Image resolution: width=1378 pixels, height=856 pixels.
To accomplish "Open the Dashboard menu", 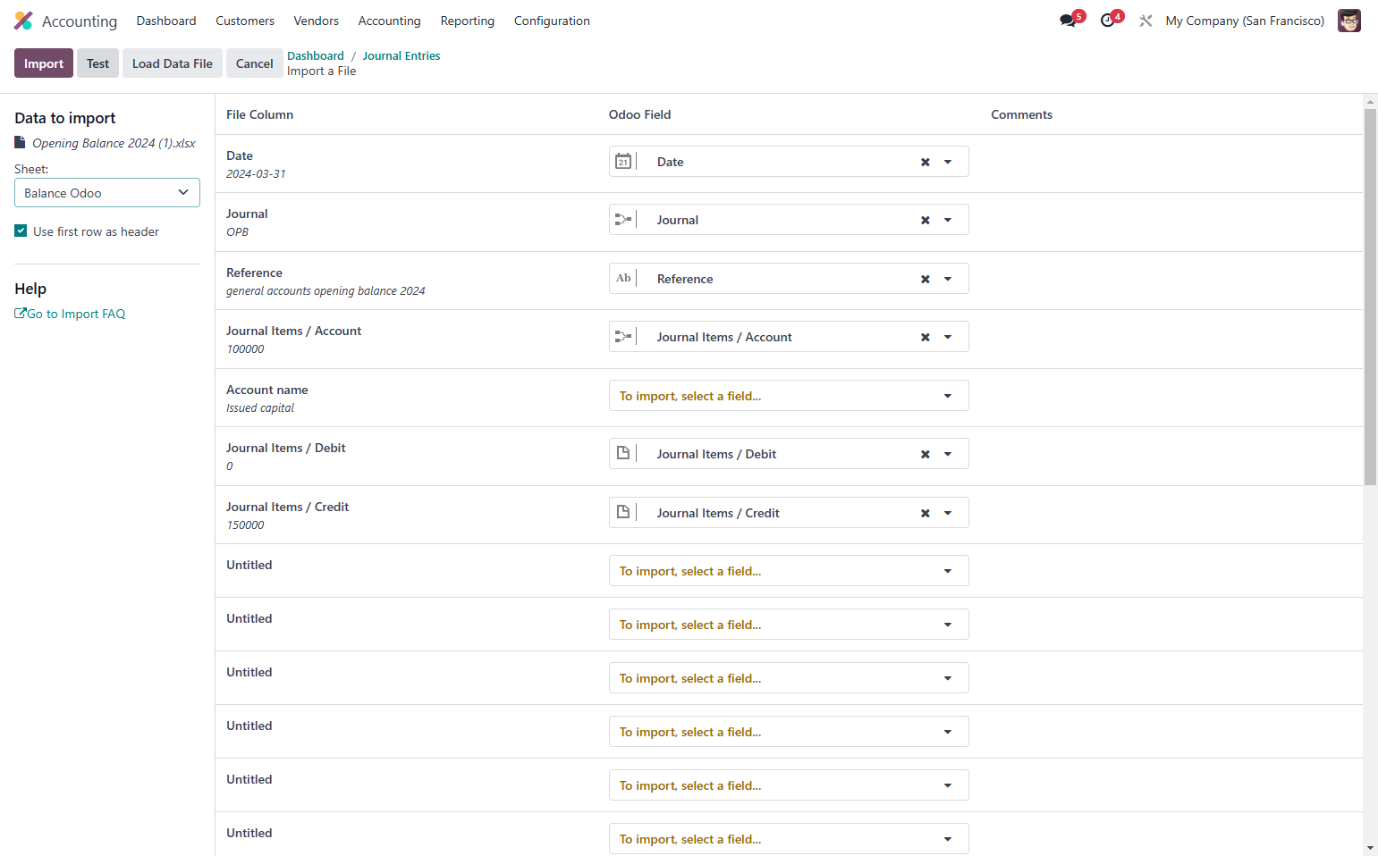I will click(166, 21).
